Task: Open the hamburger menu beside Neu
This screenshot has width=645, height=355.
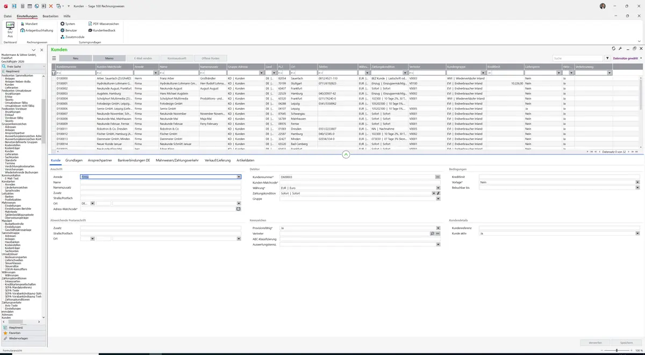Action: tap(54, 58)
